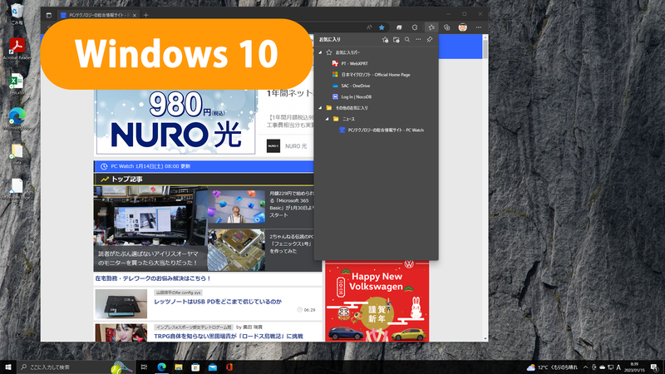The image size is (665, 374).
Task: Open Microsoft Store from taskbar
Action: click(195, 367)
